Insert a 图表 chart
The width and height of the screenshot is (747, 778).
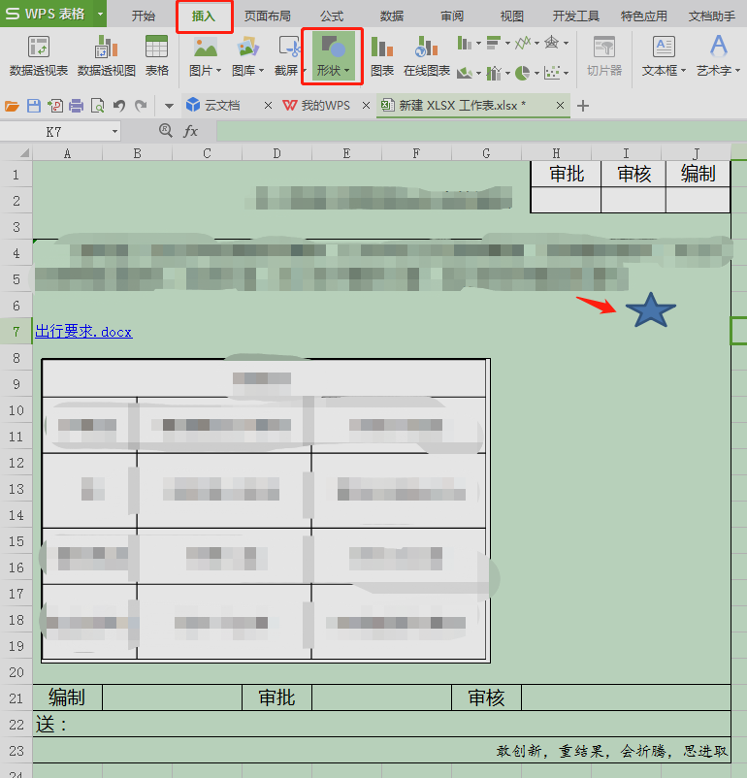[382, 56]
